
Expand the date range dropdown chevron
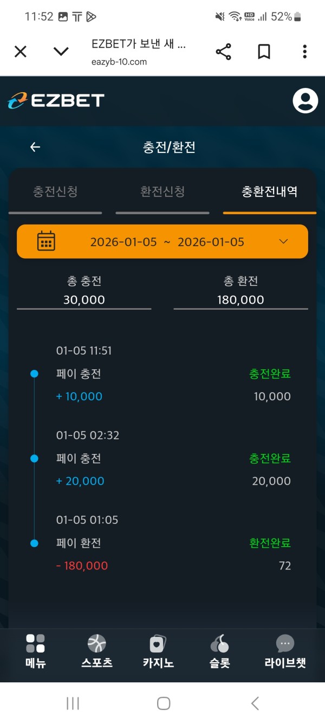pyautogui.click(x=283, y=241)
